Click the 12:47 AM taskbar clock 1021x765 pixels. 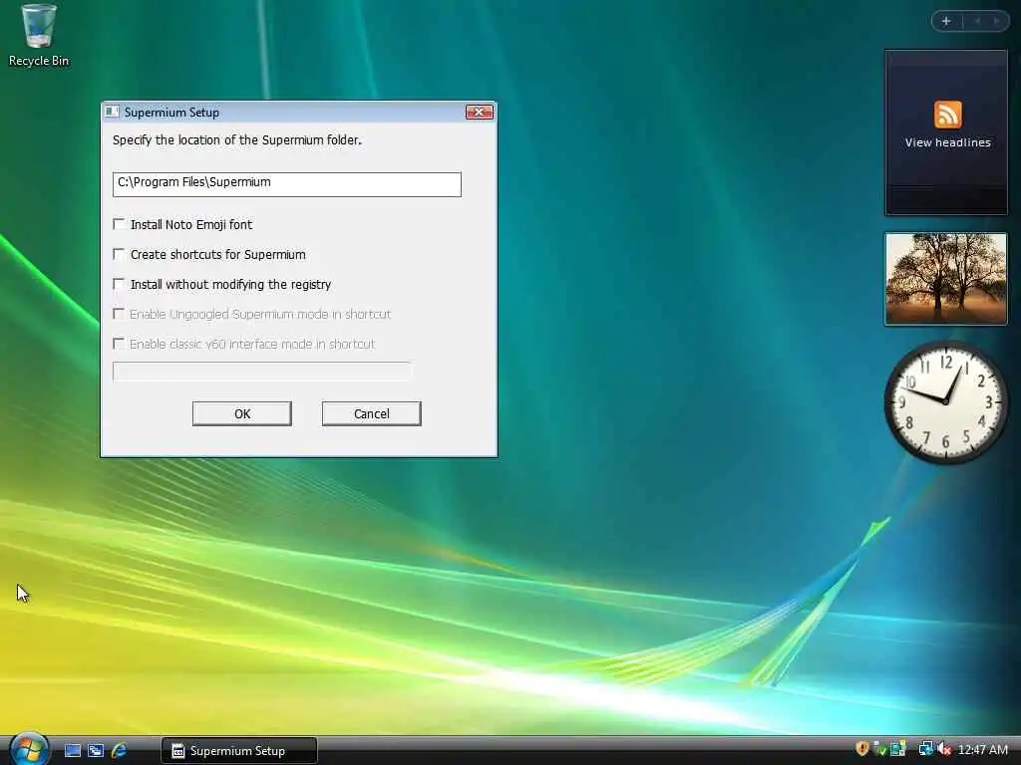(x=983, y=750)
